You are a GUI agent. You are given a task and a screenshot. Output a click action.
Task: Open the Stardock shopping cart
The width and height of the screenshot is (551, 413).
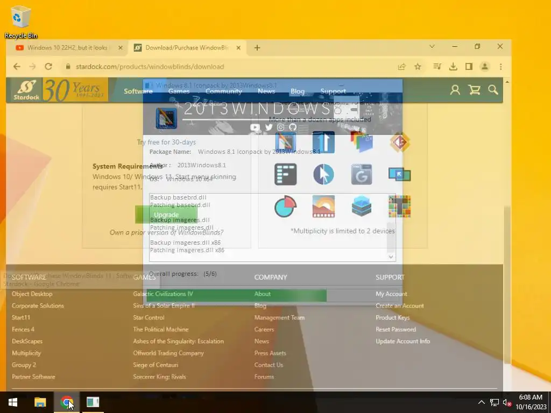[x=474, y=90]
